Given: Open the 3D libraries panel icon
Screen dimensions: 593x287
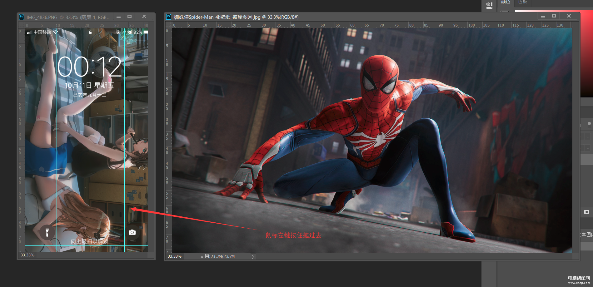Looking at the screenshot, I should [x=489, y=5].
